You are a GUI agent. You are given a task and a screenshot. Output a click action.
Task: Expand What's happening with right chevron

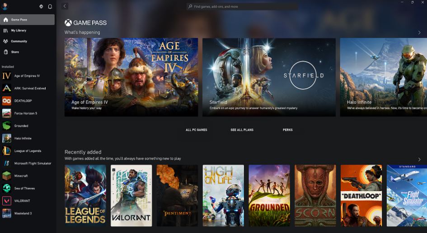click(419, 32)
